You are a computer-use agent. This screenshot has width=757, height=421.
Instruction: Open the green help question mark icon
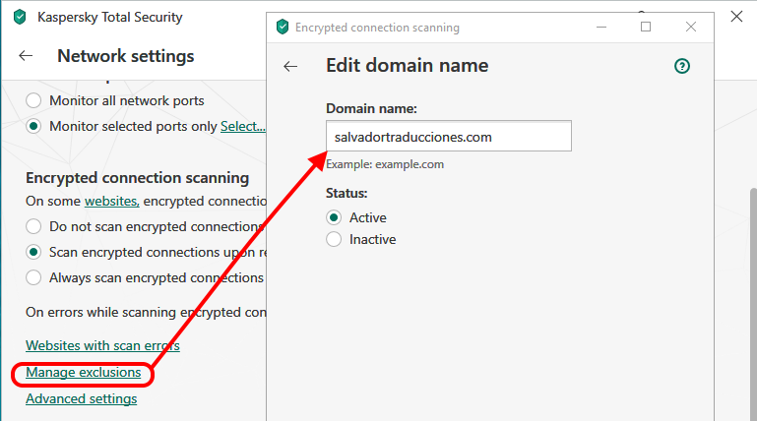pos(681,66)
